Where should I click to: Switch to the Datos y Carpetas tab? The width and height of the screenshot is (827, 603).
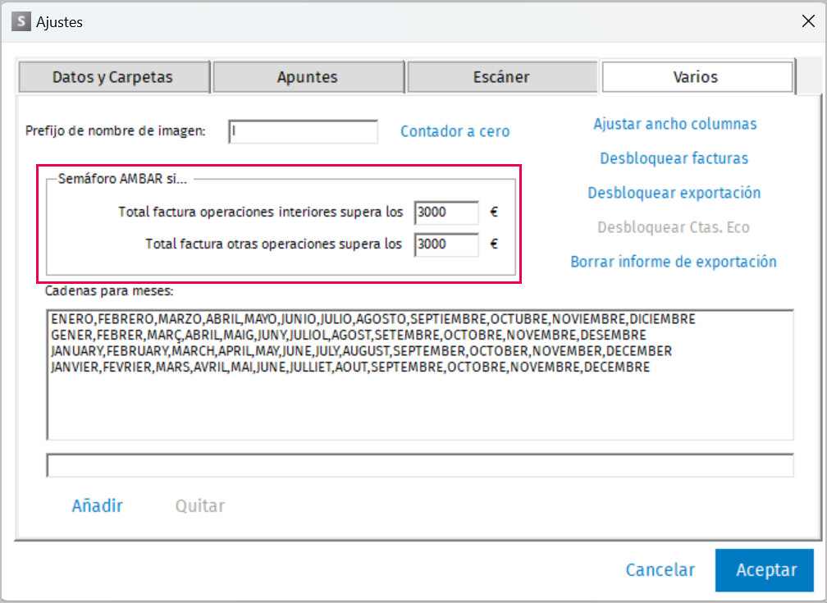114,77
